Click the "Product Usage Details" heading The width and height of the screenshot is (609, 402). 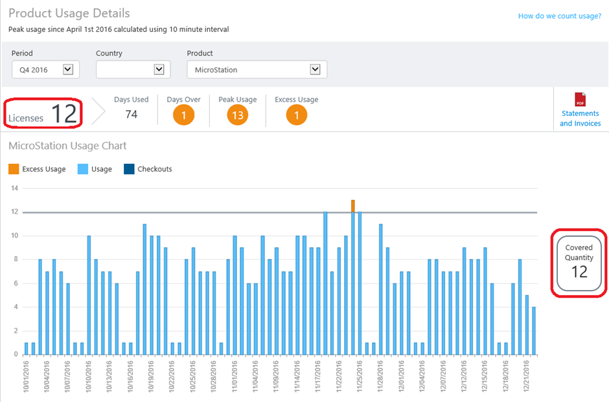(x=69, y=13)
